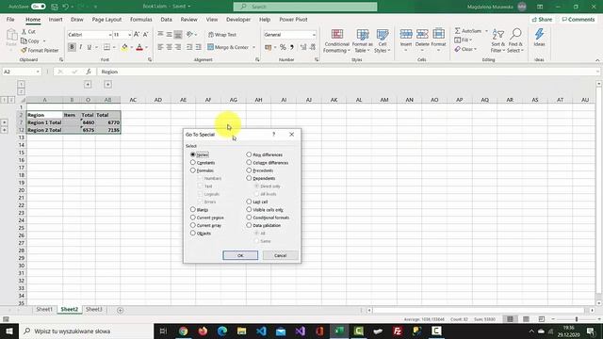Select the Row differences radio button

[249, 154]
